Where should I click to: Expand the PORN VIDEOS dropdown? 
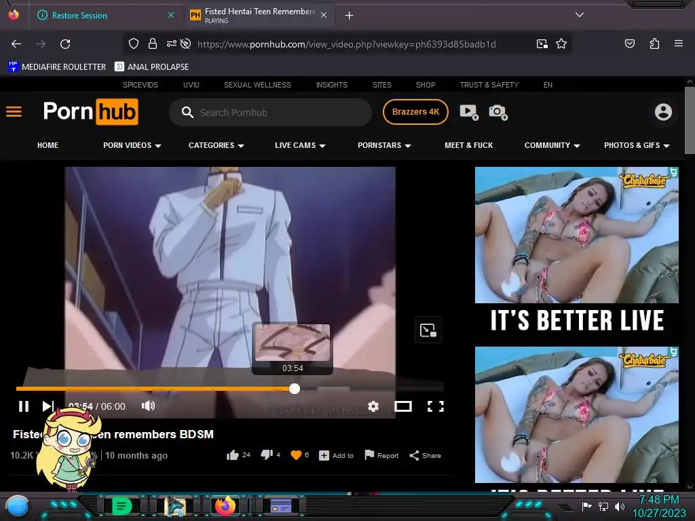coord(132,145)
